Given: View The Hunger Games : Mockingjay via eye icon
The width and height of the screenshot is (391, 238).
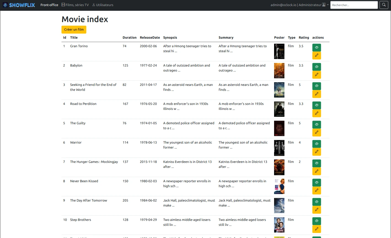Looking at the screenshot, I should coord(317,163).
